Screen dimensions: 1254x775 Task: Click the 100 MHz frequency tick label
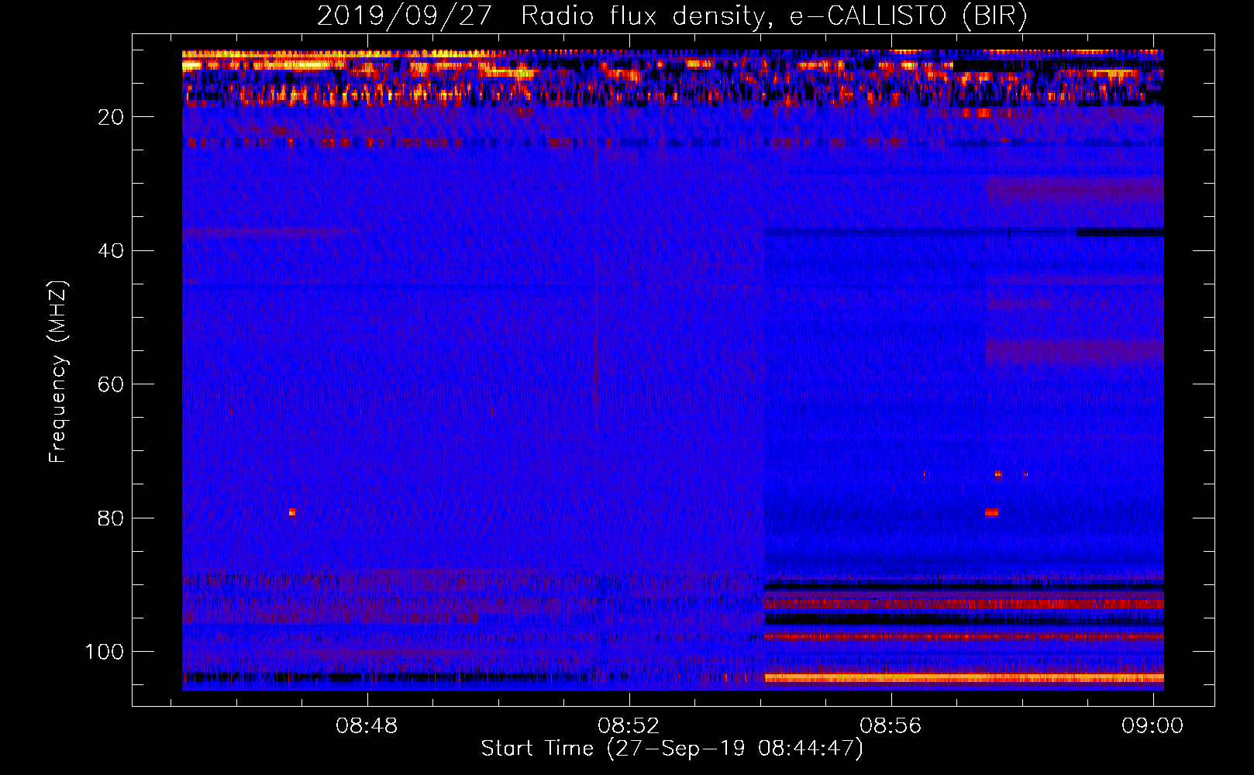coord(105,652)
